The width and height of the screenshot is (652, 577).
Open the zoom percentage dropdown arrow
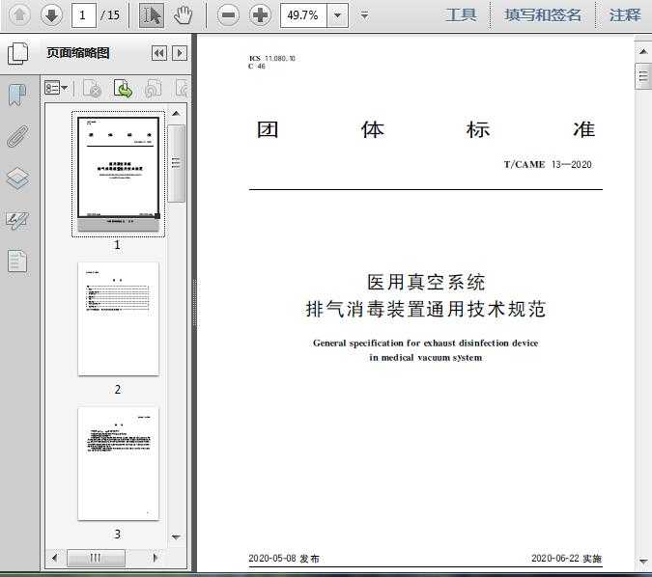point(337,14)
